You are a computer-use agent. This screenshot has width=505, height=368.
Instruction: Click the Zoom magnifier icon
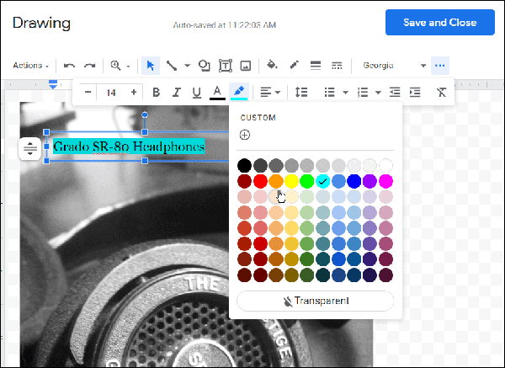[x=115, y=66]
